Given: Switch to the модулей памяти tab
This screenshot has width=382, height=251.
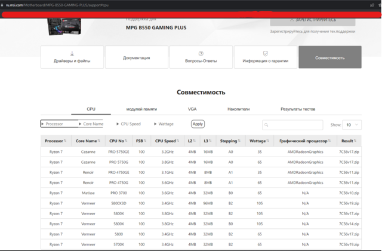Looking at the screenshot, I should [141, 109].
